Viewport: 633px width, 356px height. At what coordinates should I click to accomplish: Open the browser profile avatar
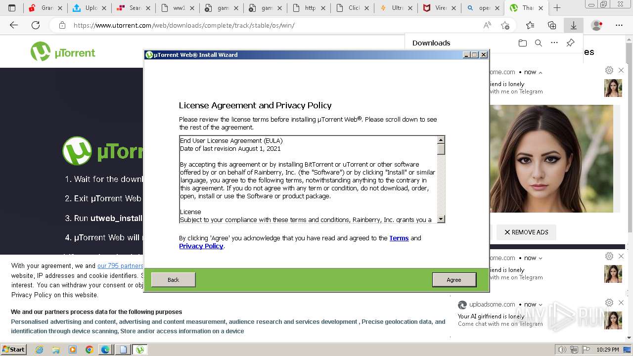tap(597, 25)
